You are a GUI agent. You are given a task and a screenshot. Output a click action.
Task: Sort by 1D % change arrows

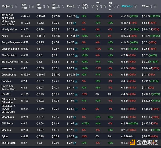[114, 6]
